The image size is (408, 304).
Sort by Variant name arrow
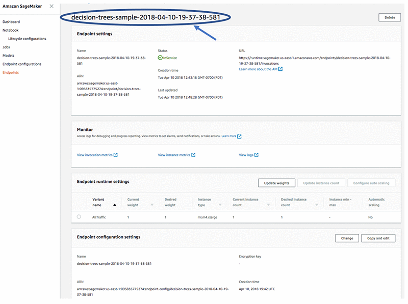(x=114, y=205)
